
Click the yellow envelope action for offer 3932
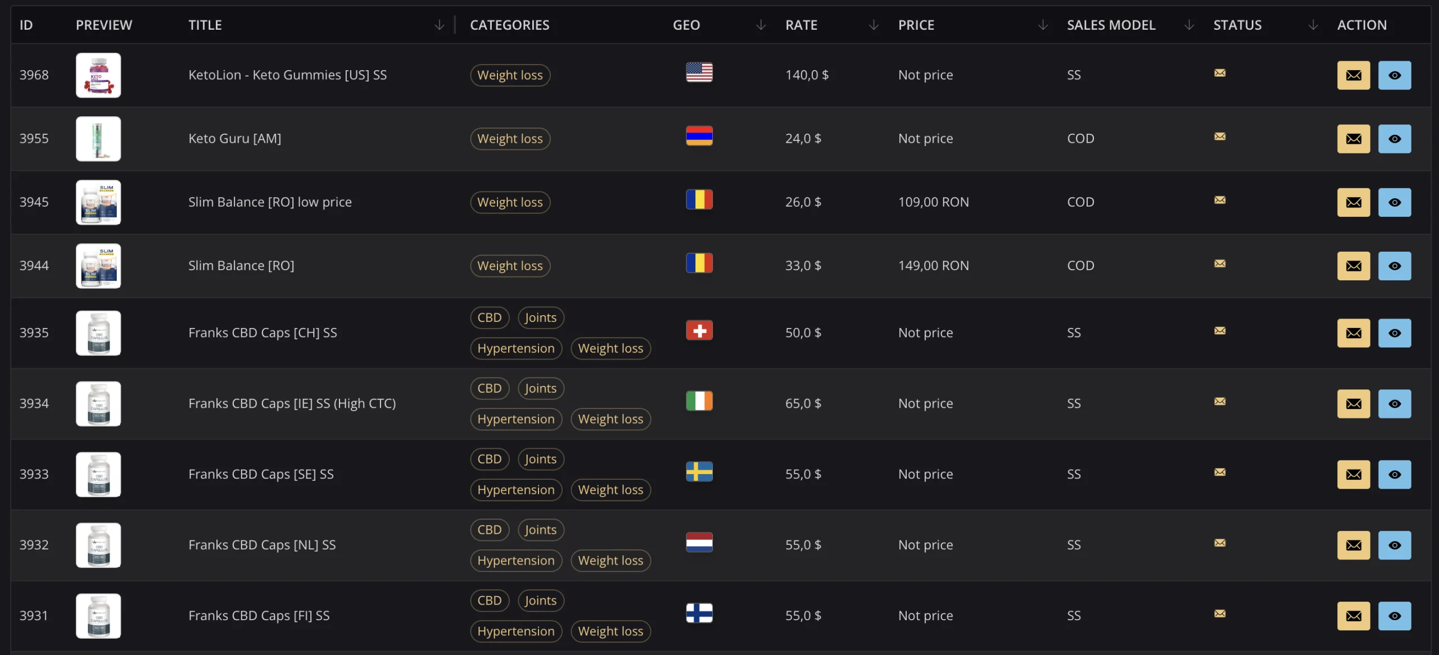click(1353, 545)
